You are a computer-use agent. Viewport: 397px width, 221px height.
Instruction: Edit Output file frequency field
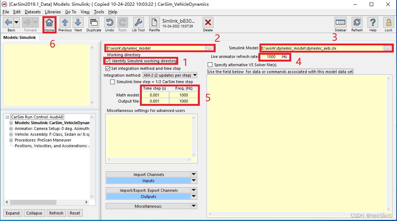[184, 101]
